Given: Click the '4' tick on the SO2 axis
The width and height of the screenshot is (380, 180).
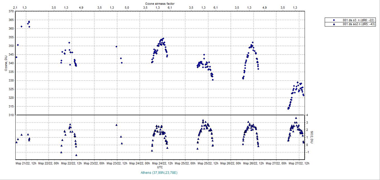Looking at the screenshot, I should [307, 115].
